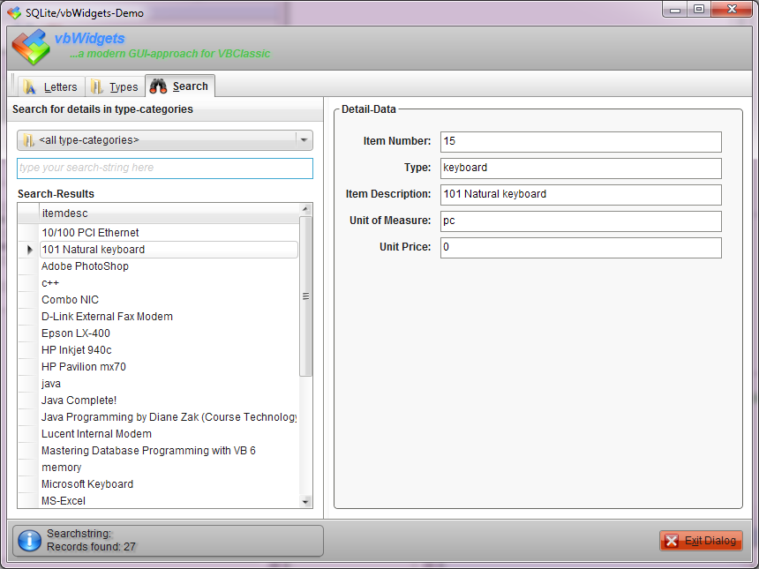Viewport: 759px width, 569px height.
Task: Sort results by itemdesc column header
Action: click(168, 213)
